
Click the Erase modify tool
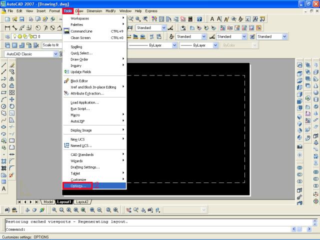[12, 65]
